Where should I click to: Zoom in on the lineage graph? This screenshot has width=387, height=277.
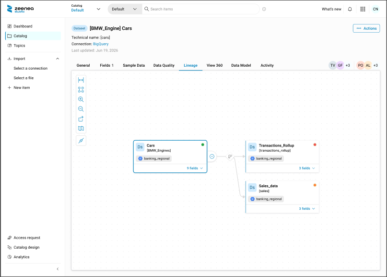pos(81,99)
